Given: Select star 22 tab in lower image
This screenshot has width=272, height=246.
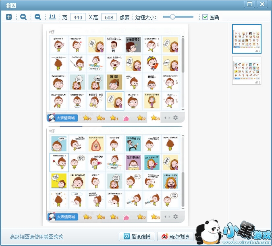Looking at the screenshot, I should [x=141, y=217].
